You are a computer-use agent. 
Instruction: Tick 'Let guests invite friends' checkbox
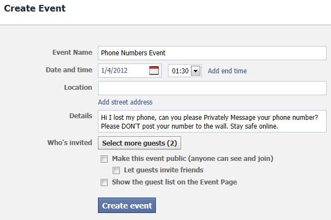116,170
